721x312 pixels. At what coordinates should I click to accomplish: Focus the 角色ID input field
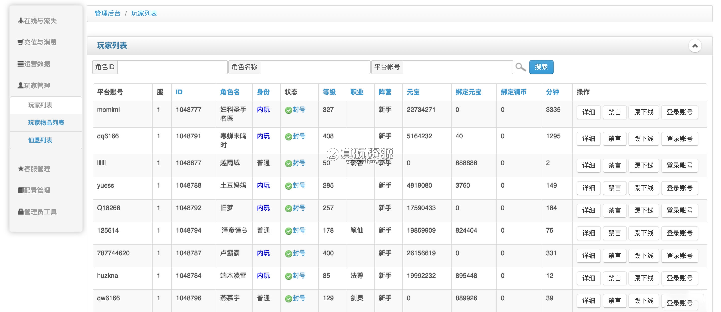[172, 67]
